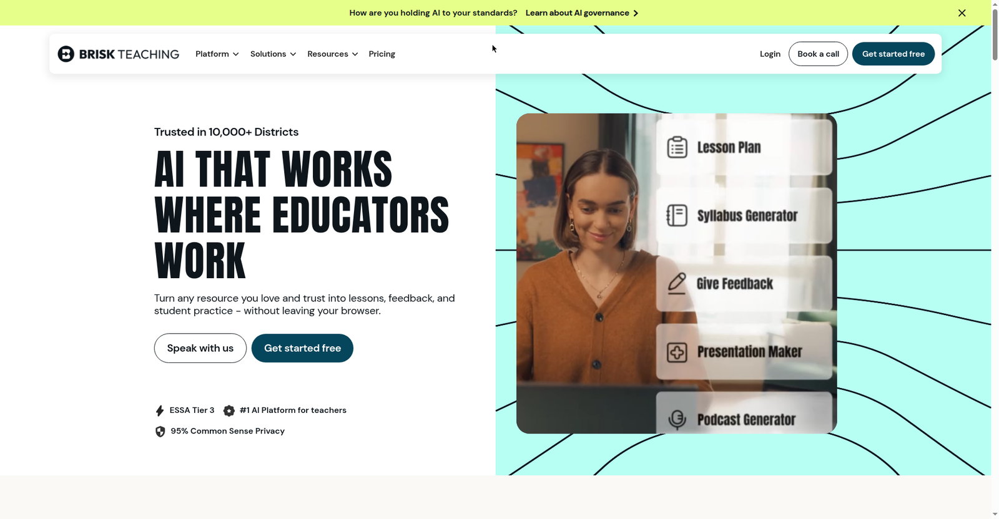Open the Pricing page
999x519 pixels.
(x=382, y=54)
